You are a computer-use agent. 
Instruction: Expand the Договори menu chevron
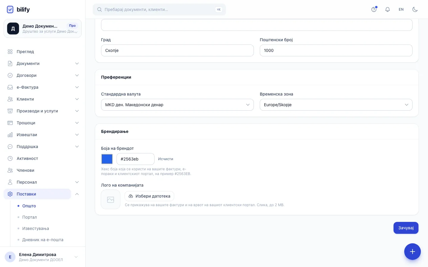point(77,75)
